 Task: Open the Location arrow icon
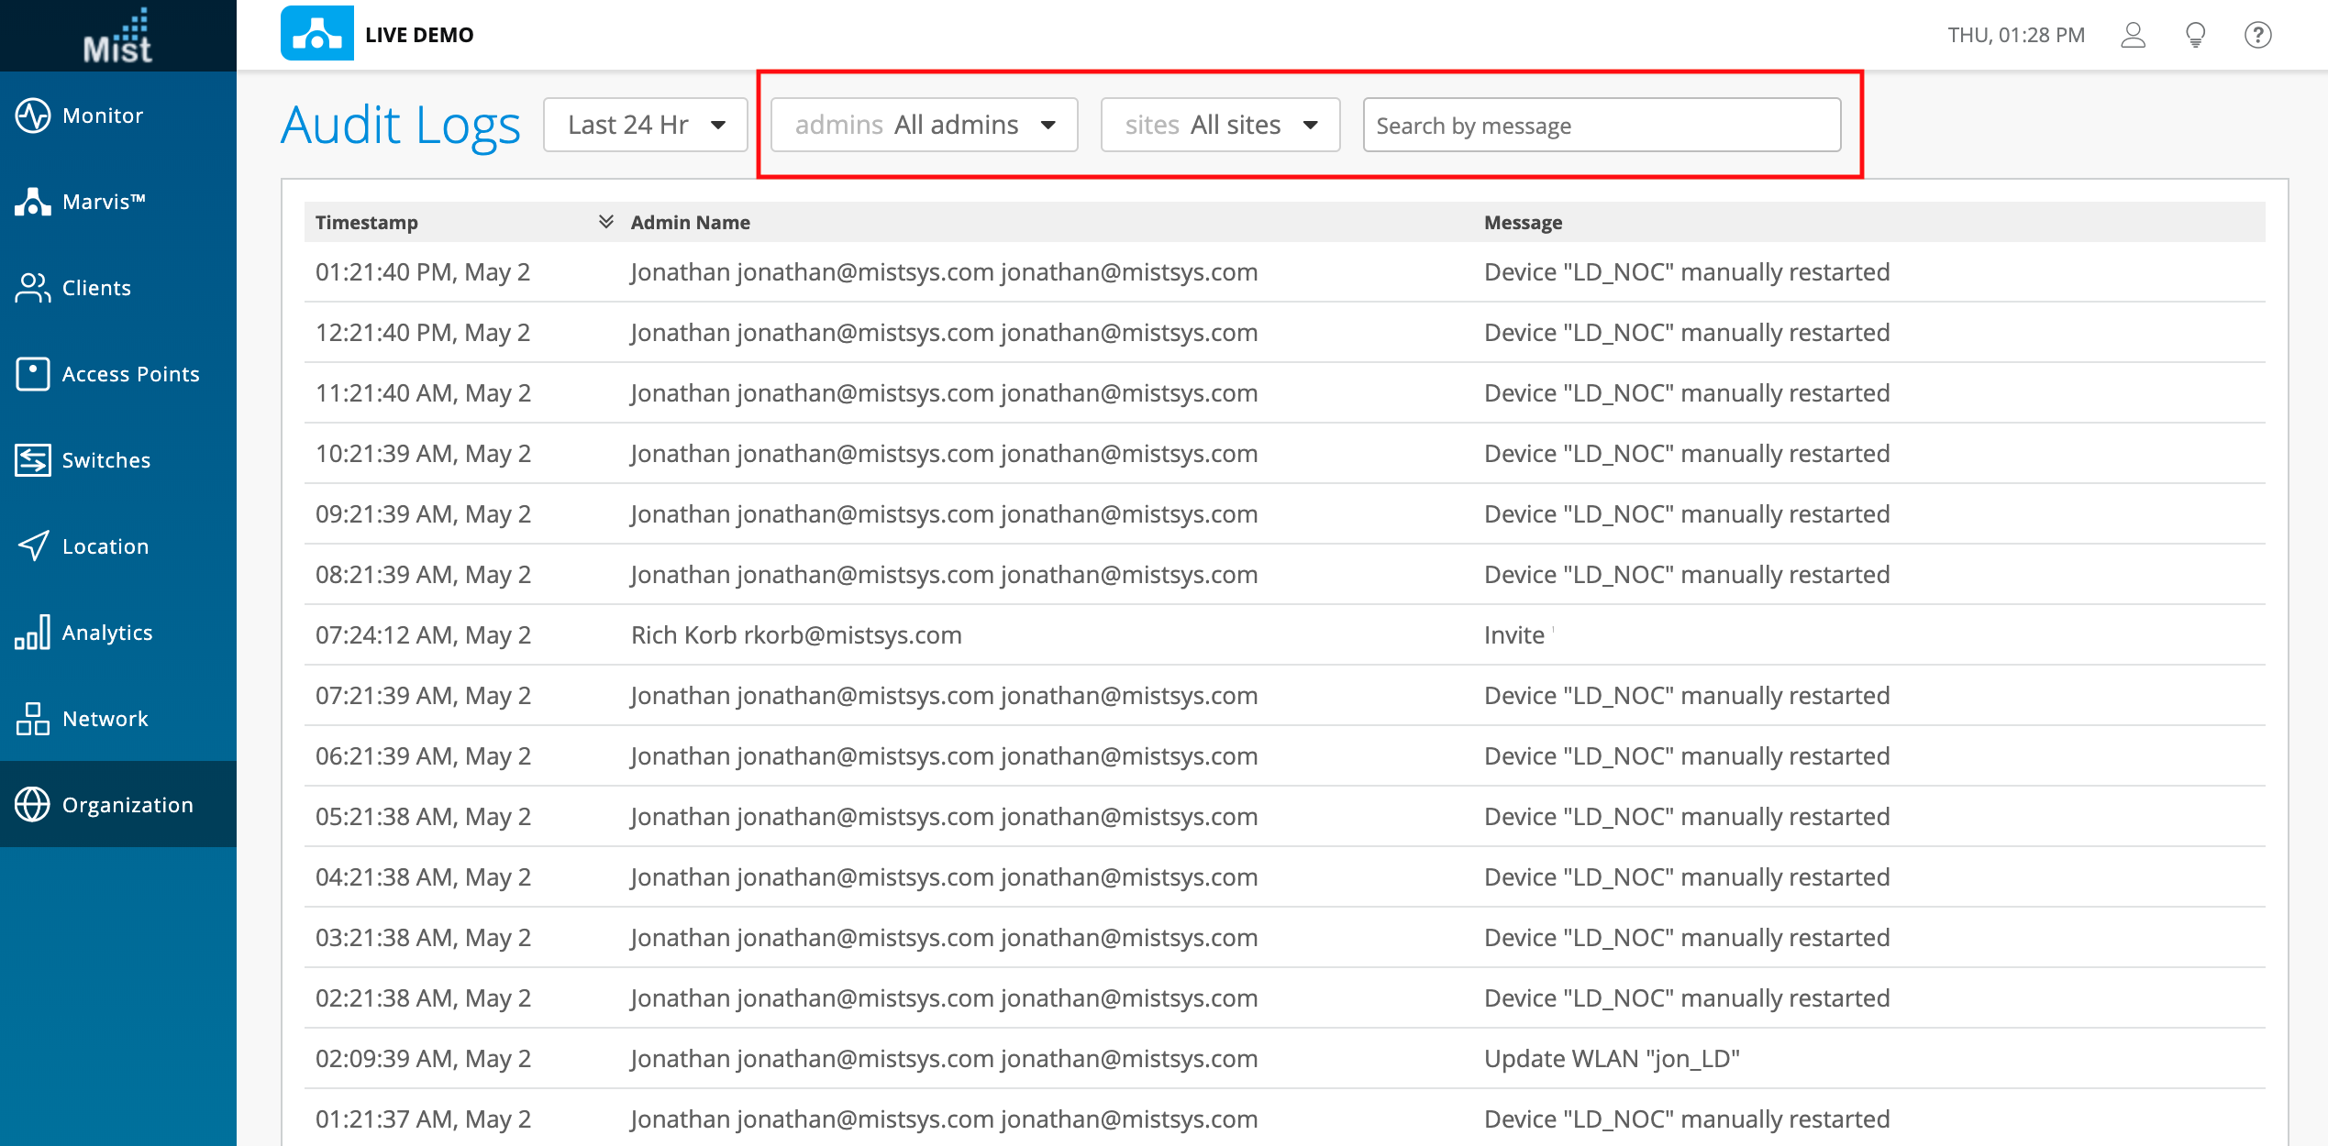[33, 546]
